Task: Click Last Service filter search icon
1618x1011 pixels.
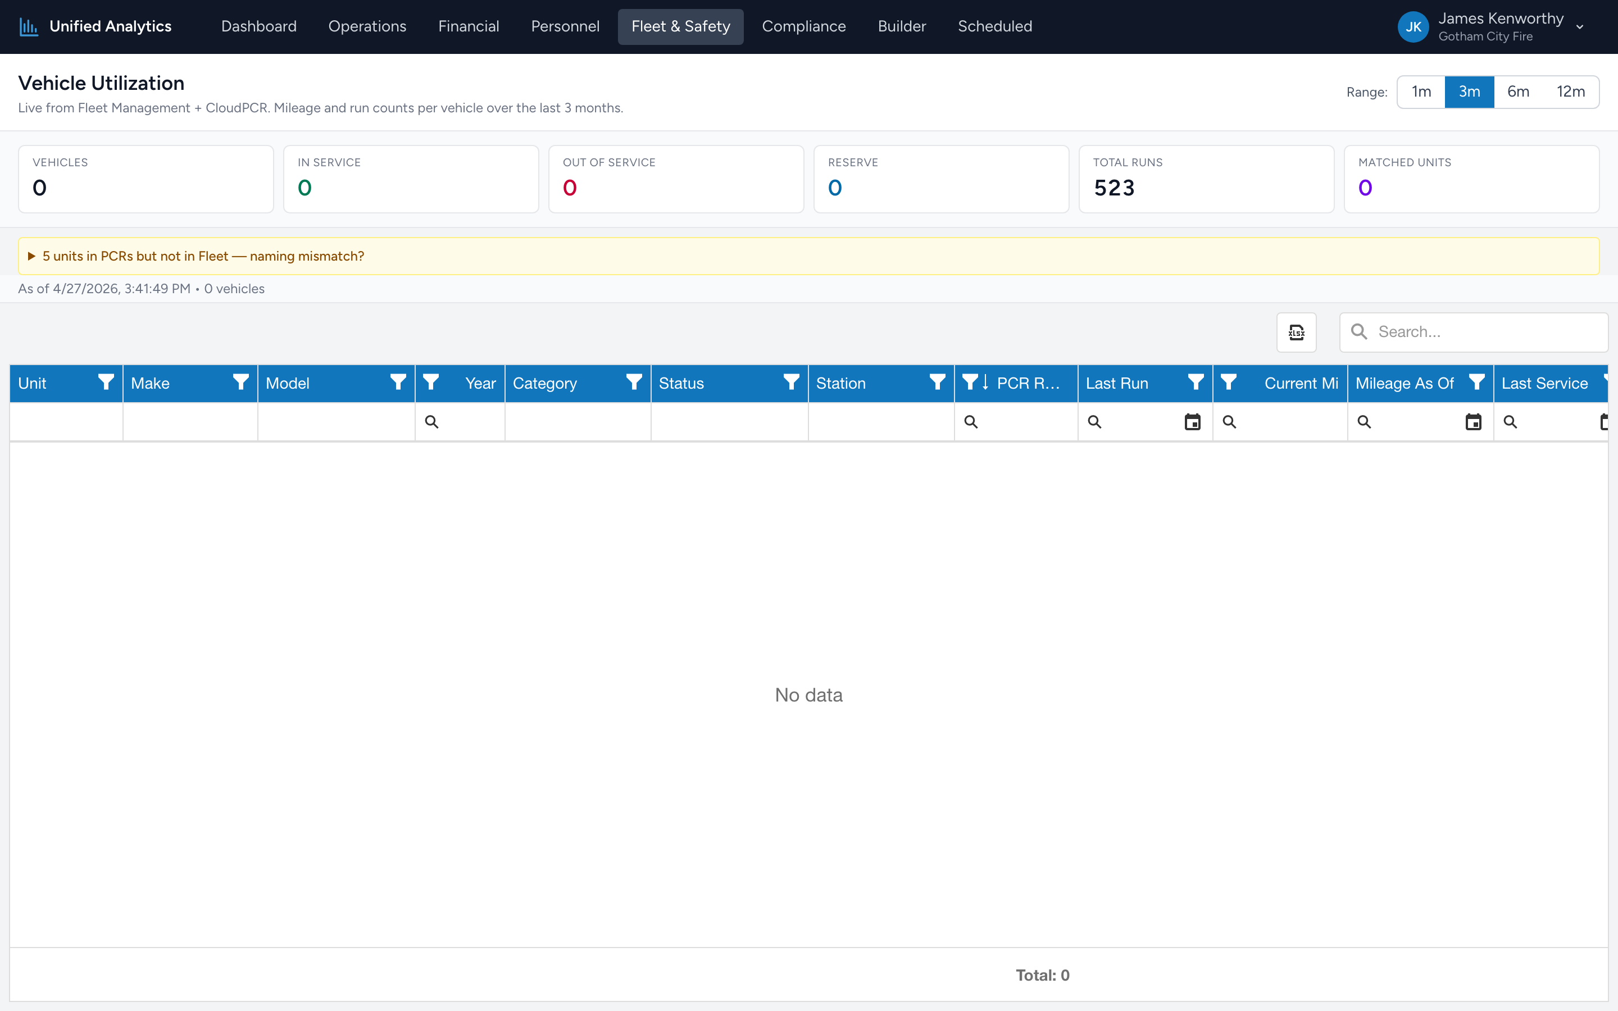Action: (x=1510, y=422)
